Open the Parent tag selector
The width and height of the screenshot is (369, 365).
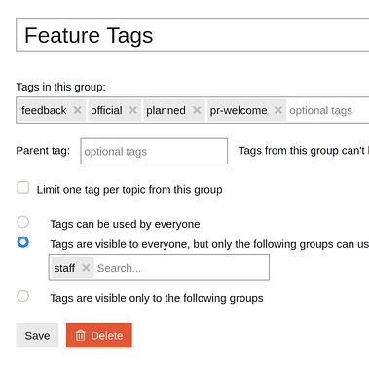(154, 151)
